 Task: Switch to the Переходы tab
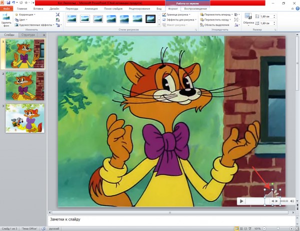pos(71,9)
